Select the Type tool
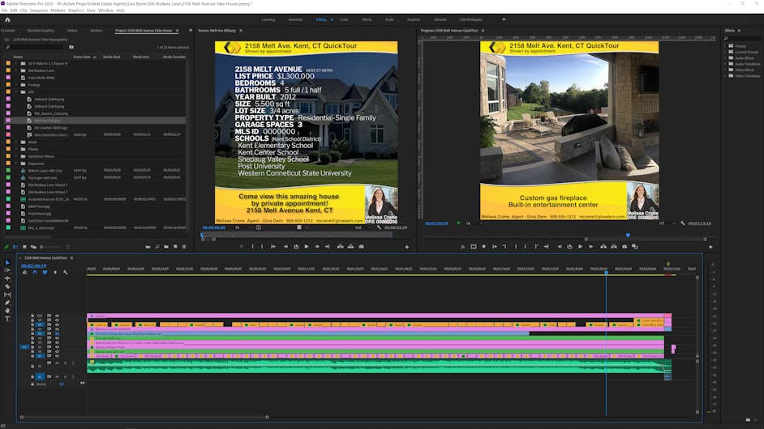Image resolution: width=764 pixels, height=429 pixels. (7, 318)
